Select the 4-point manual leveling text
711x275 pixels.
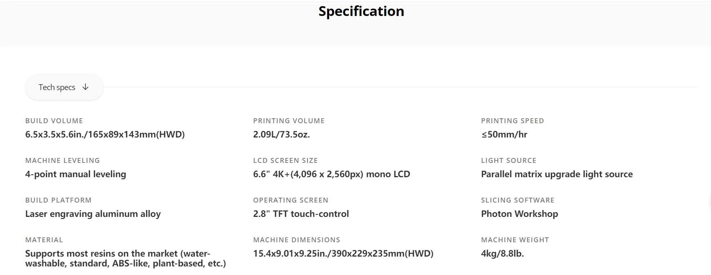[76, 174]
